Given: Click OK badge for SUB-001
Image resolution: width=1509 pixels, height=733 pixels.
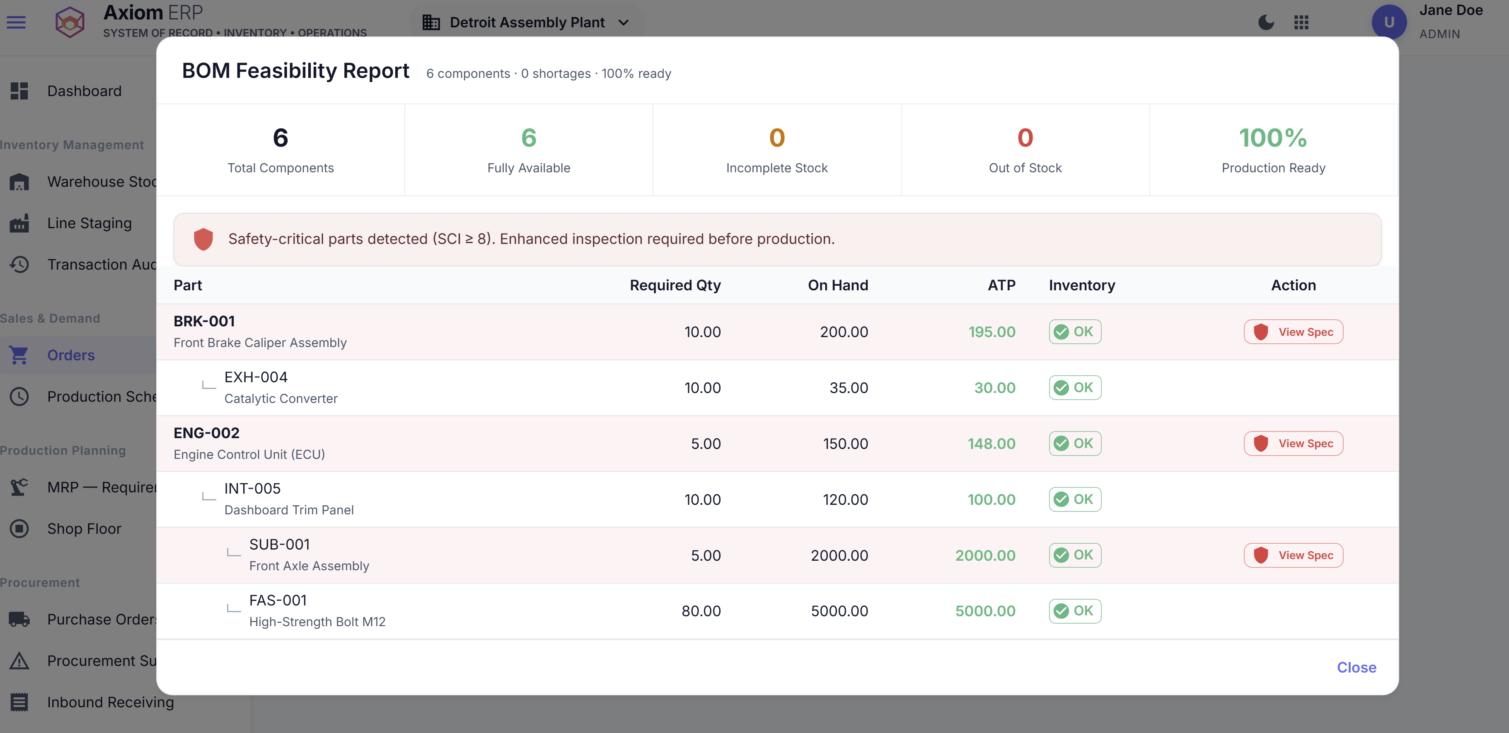Looking at the screenshot, I should point(1075,555).
